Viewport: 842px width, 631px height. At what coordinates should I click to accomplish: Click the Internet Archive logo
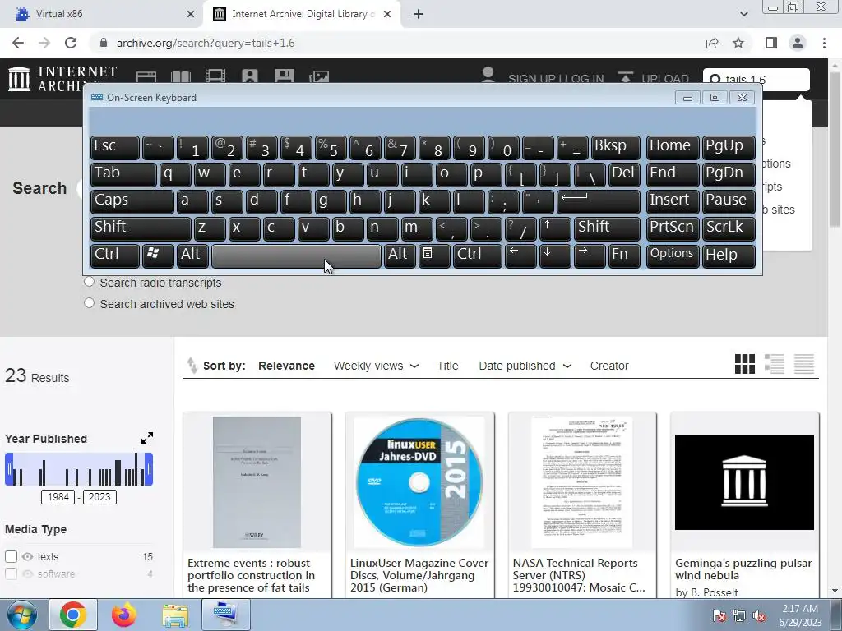tap(62, 78)
